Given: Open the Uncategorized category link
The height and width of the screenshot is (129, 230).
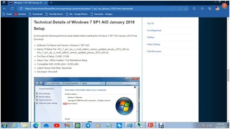Looking at the screenshot, I should (154, 30).
